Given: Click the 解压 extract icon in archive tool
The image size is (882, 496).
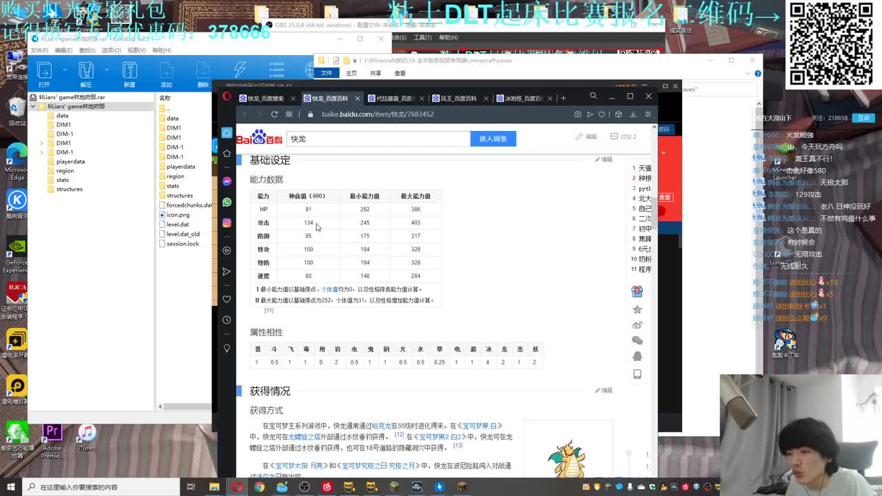Looking at the screenshot, I should 86,74.
